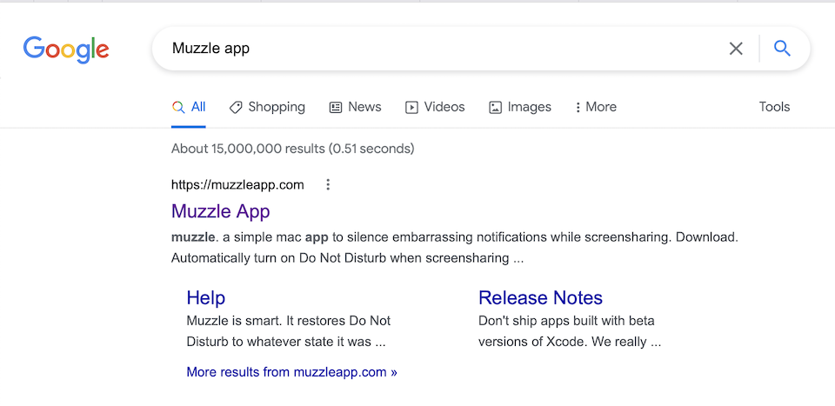Expand the More search categories menu
This screenshot has height=406, width=835.
tap(596, 107)
